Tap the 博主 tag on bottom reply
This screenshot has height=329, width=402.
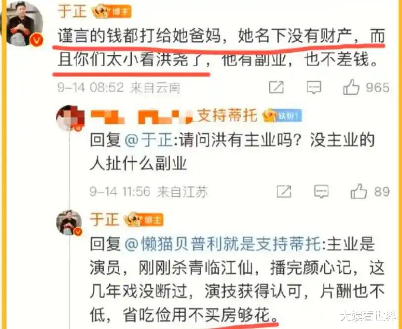152,220
